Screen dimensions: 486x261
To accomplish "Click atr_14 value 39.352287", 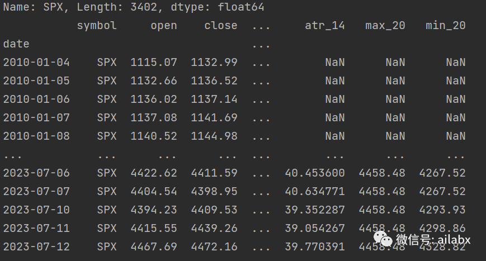I will [315, 210].
